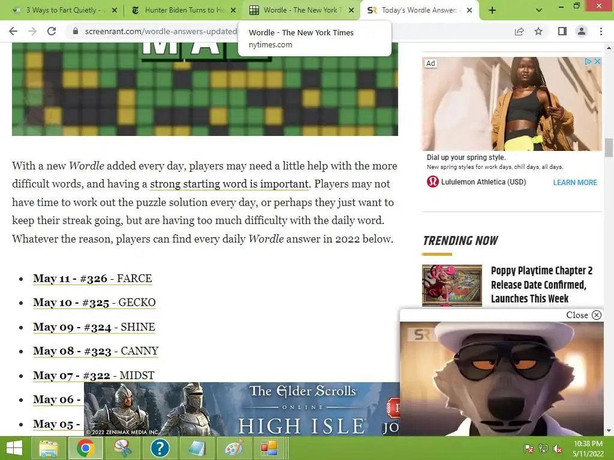This screenshot has height=460, width=614.
Task: Click the Lululemon spring style ad image
Action: pyautogui.click(x=512, y=104)
